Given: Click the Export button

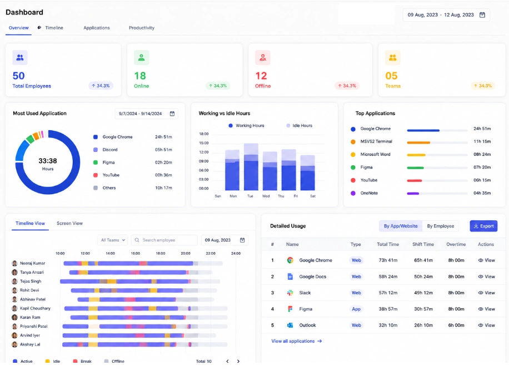Looking at the screenshot, I should [483, 226].
